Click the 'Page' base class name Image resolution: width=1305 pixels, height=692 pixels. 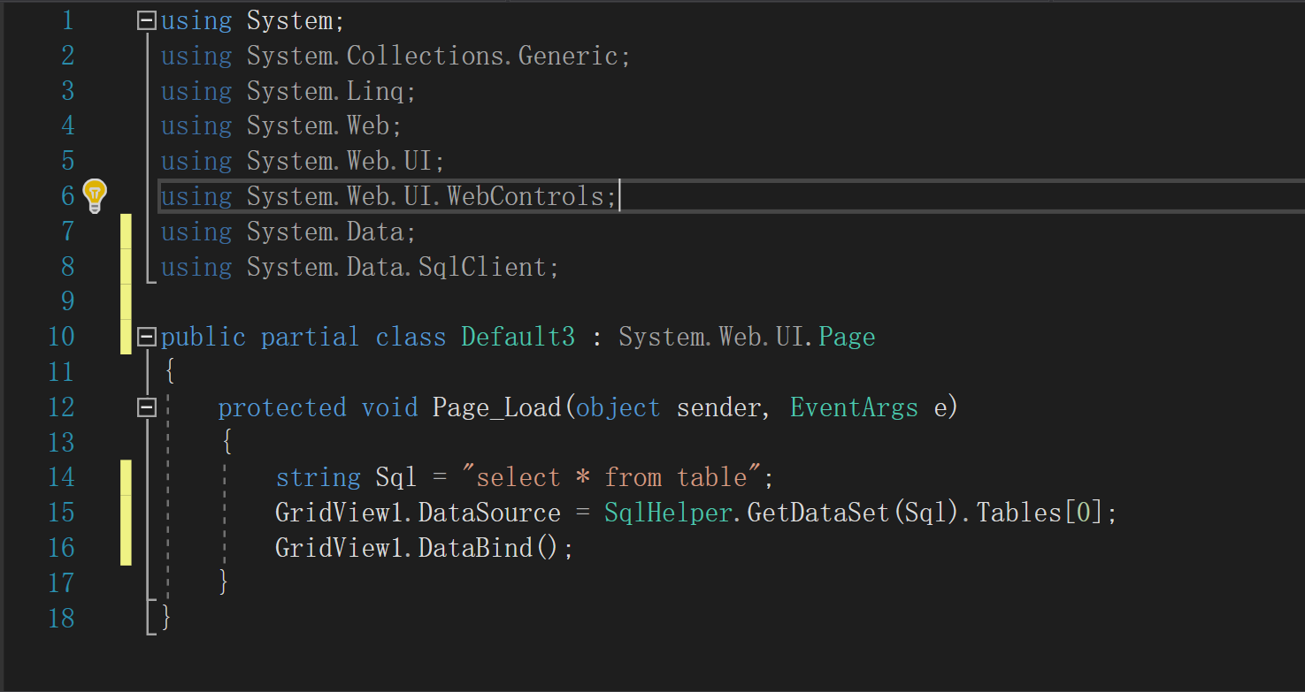847,337
